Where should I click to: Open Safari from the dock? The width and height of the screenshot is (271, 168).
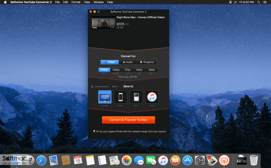pyautogui.click(x=41, y=160)
